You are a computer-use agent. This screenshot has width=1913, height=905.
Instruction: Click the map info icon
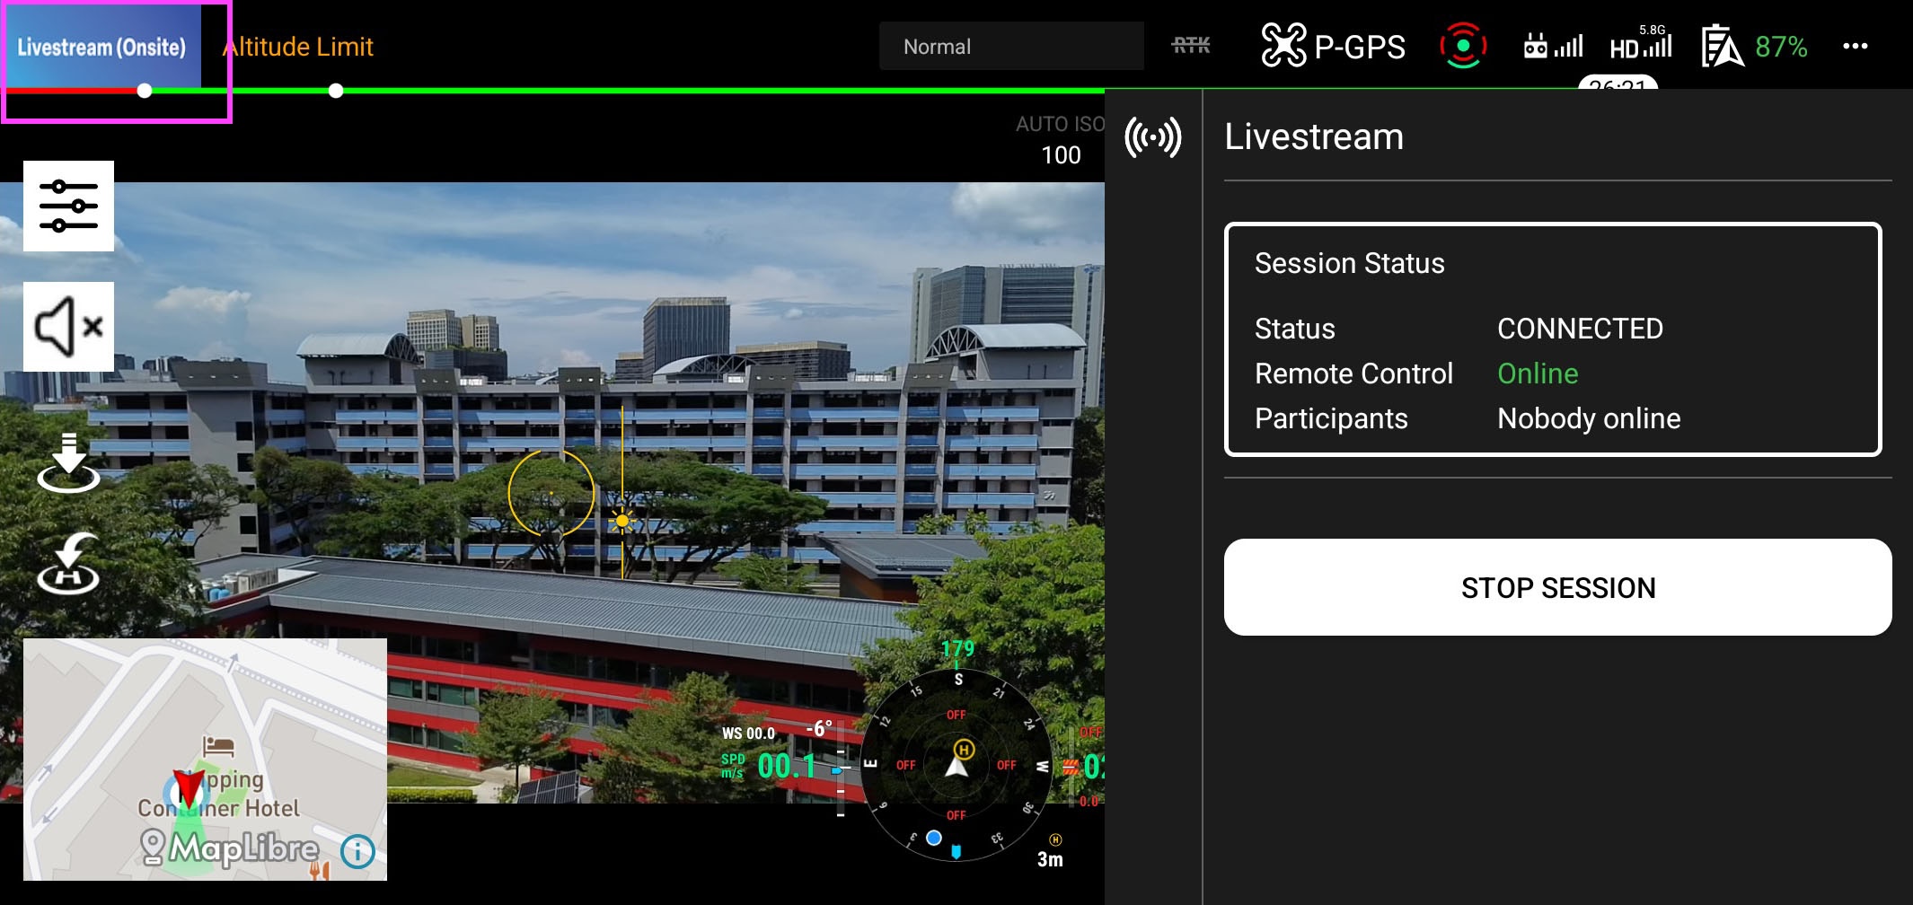[357, 850]
